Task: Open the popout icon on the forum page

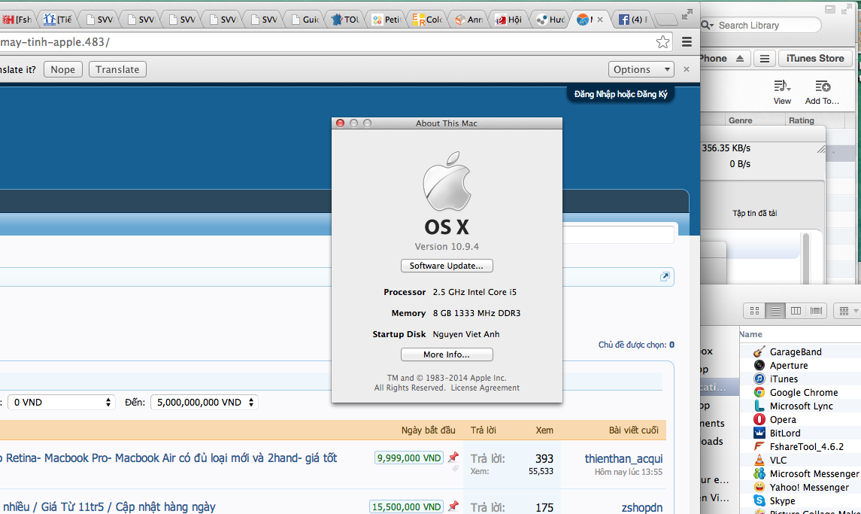Action: 665,276
